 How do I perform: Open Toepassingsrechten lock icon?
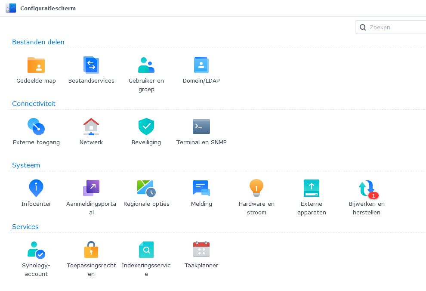91,250
